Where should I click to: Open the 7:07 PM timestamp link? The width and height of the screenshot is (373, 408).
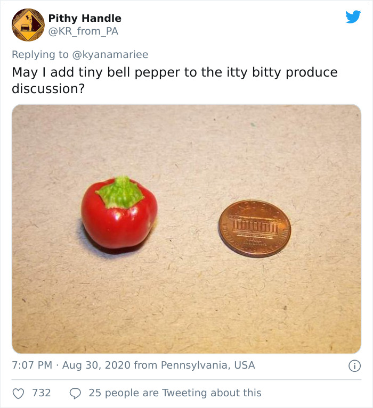32,365
